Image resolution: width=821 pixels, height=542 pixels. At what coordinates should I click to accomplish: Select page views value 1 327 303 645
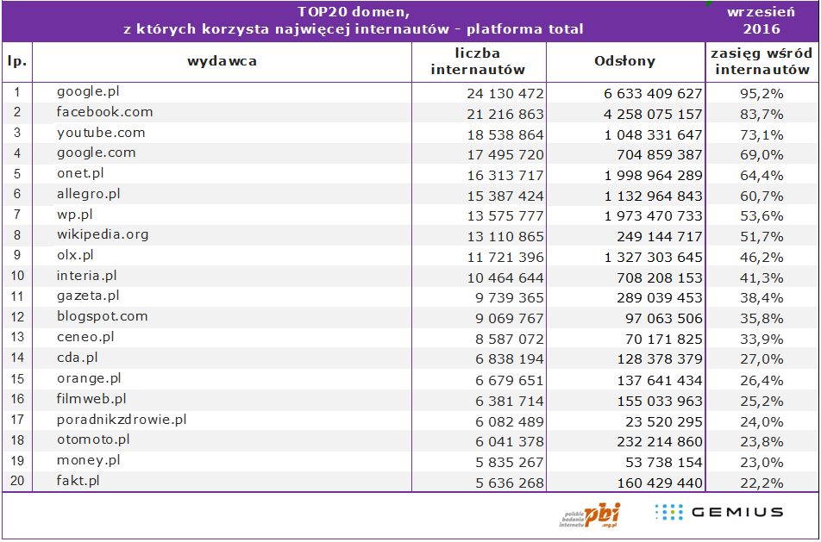(x=653, y=258)
